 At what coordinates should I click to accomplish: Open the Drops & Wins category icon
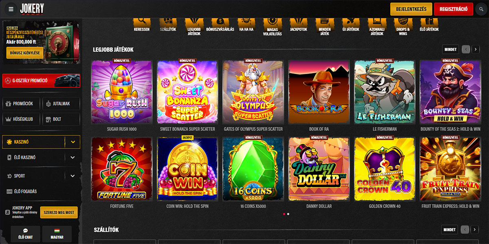tap(403, 21)
